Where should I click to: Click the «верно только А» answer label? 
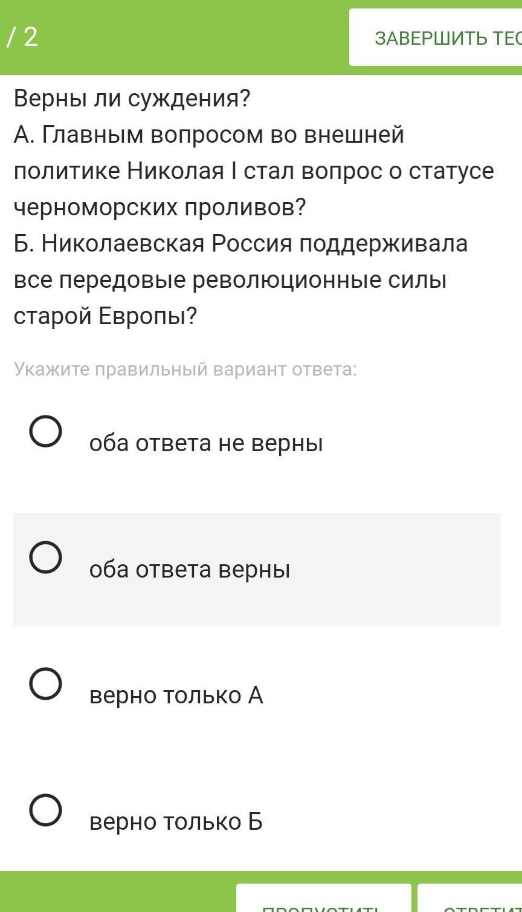176,695
